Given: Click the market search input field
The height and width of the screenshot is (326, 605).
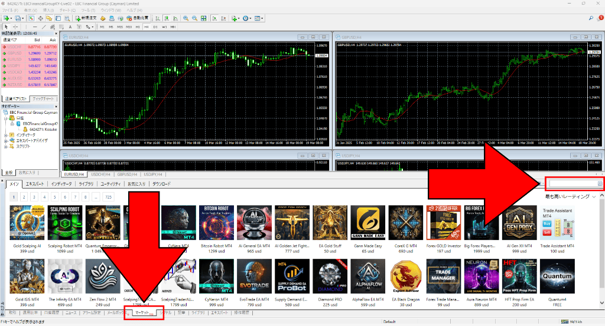Looking at the screenshot, I should (x=574, y=184).
